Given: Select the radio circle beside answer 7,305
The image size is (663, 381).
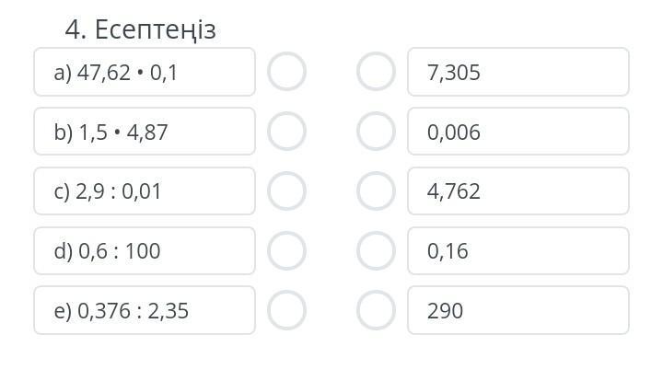Looking at the screenshot, I should (x=376, y=72).
